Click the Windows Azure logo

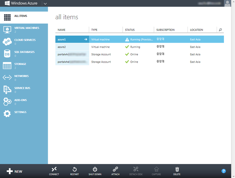coord(21,3)
